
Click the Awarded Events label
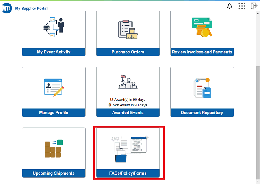point(128,113)
